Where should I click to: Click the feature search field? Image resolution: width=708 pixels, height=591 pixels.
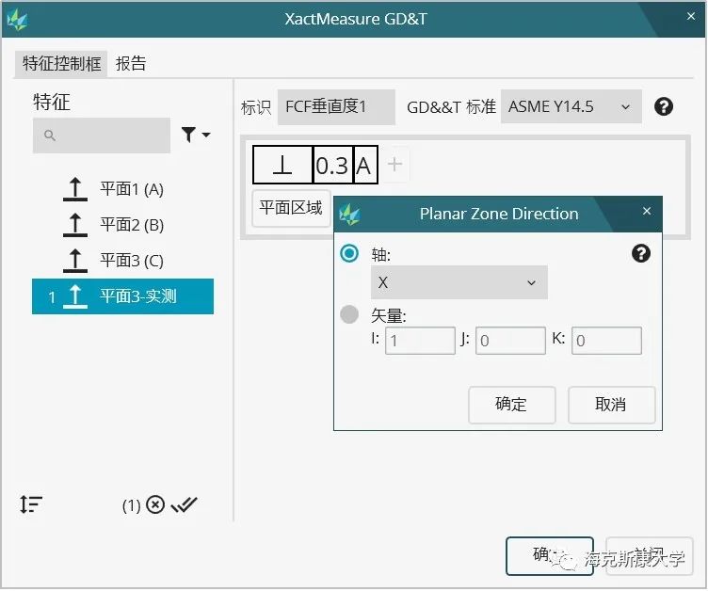pyautogui.click(x=101, y=136)
